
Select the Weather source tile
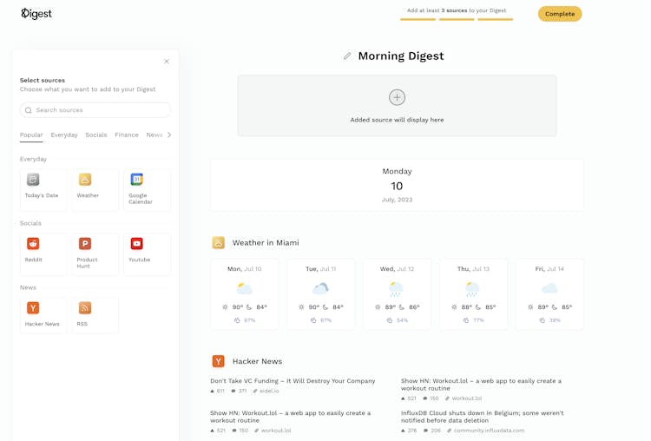click(x=95, y=189)
